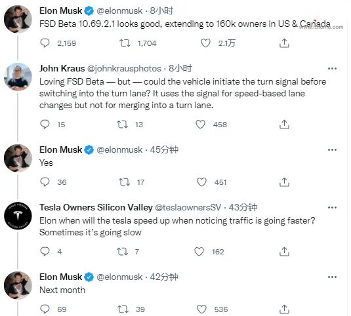Reply to Elon's FSD Beta 10.69.2.1 tweet
Viewport: 351px width, 316px height.
[x=45, y=43]
